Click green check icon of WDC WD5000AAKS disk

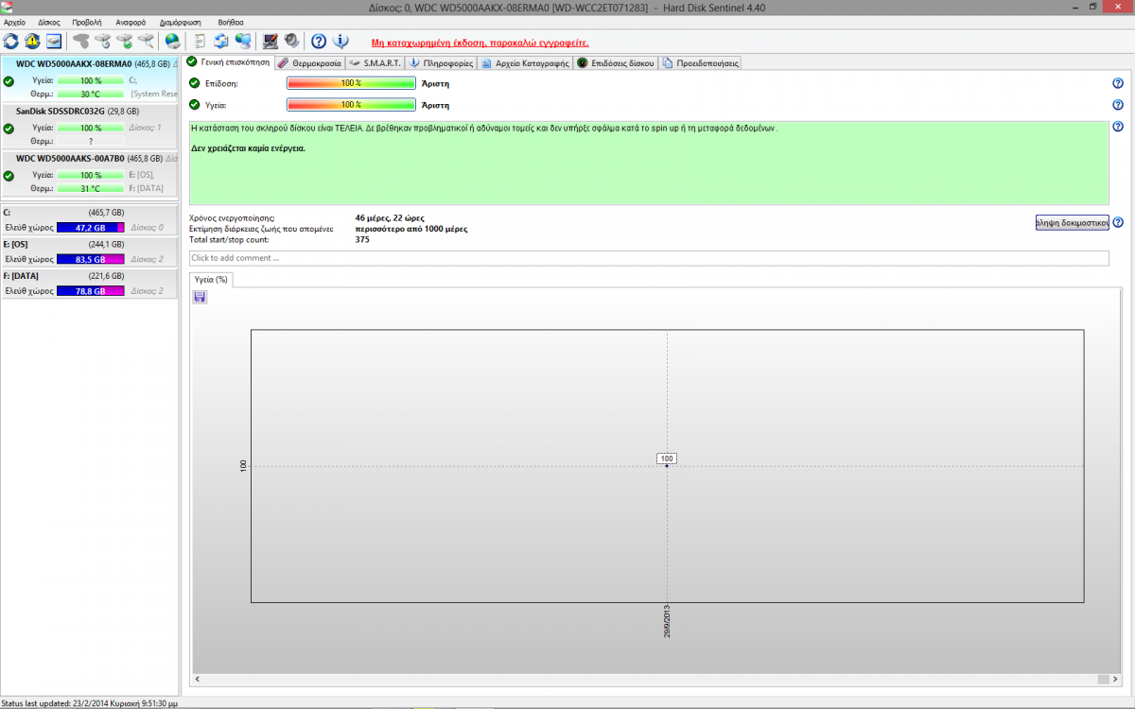pyautogui.click(x=9, y=175)
